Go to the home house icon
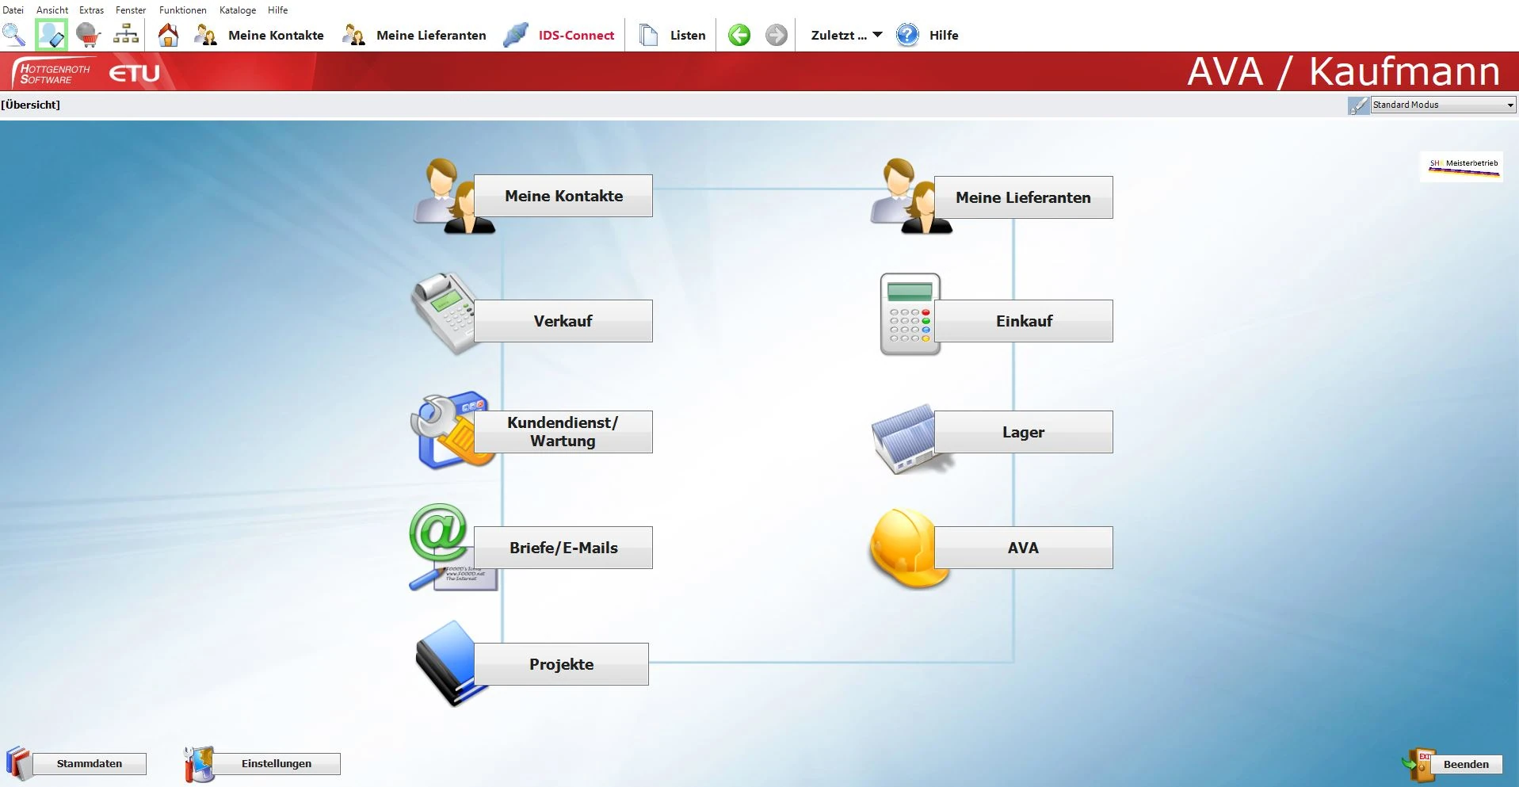The image size is (1519, 787). (x=168, y=35)
